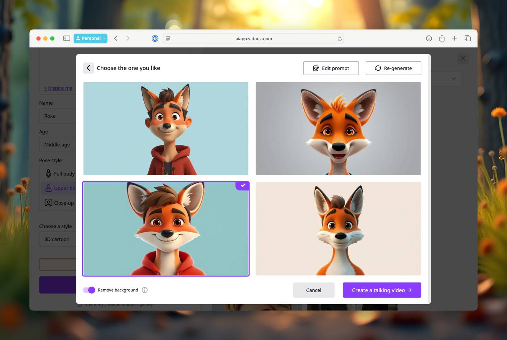Viewport: 507px width, 340px height.
Task: Choose the Close-up pose option
Action: pyautogui.click(x=59, y=203)
